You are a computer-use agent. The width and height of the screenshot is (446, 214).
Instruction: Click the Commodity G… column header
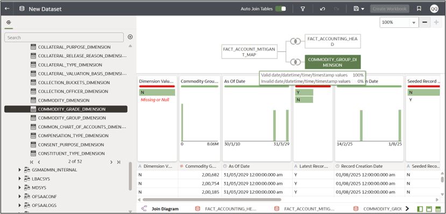pos(200,166)
